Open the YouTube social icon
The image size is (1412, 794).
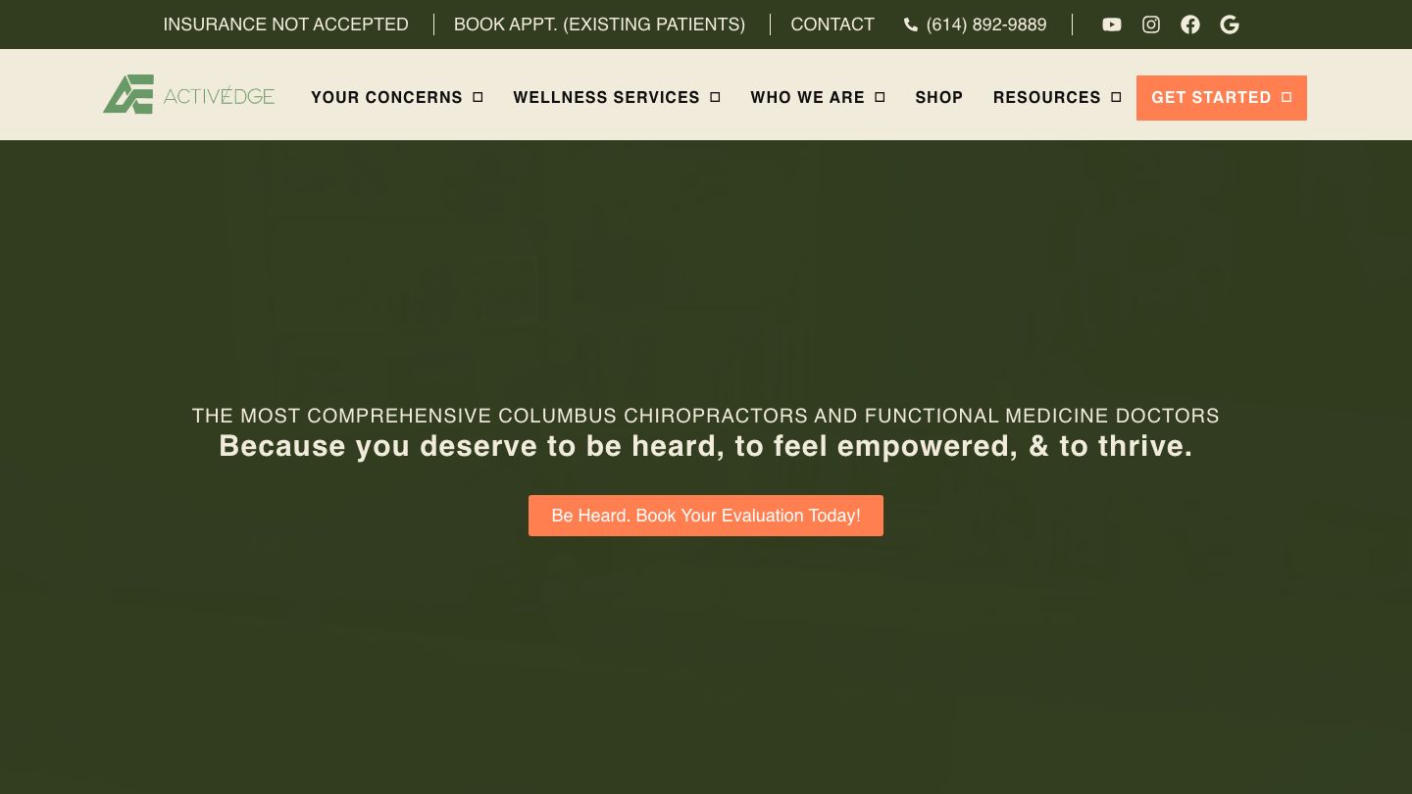point(1111,25)
